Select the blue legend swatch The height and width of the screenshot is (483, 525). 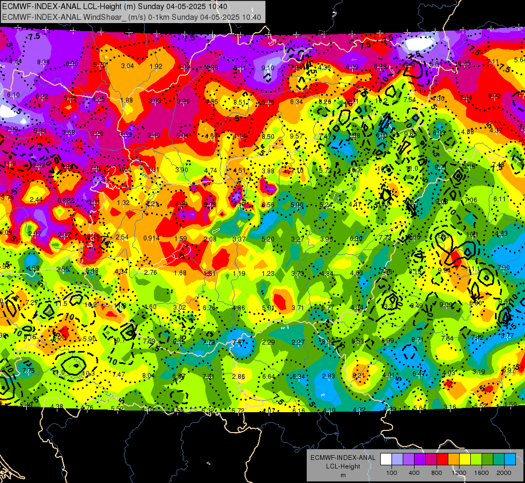coord(510,459)
